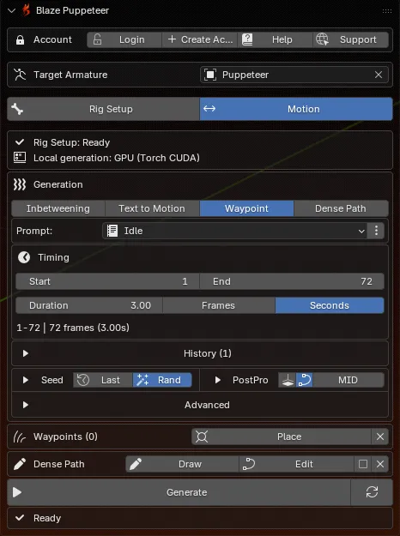Click the Duration value field
The image size is (400, 536).
(89, 305)
